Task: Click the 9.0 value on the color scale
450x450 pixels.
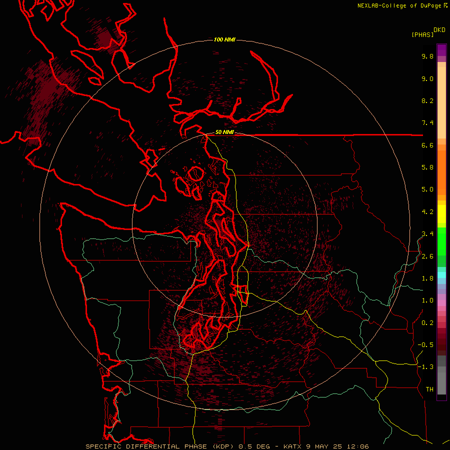Action: (x=427, y=78)
